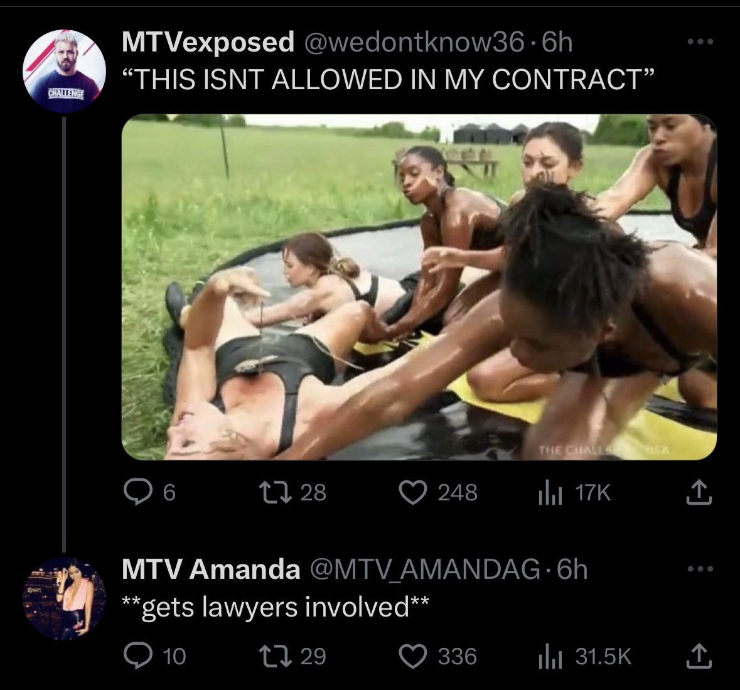This screenshot has height=690, width=740.
Task: Open "gets lawyers involved" tweet text
Action: (276, 606)
